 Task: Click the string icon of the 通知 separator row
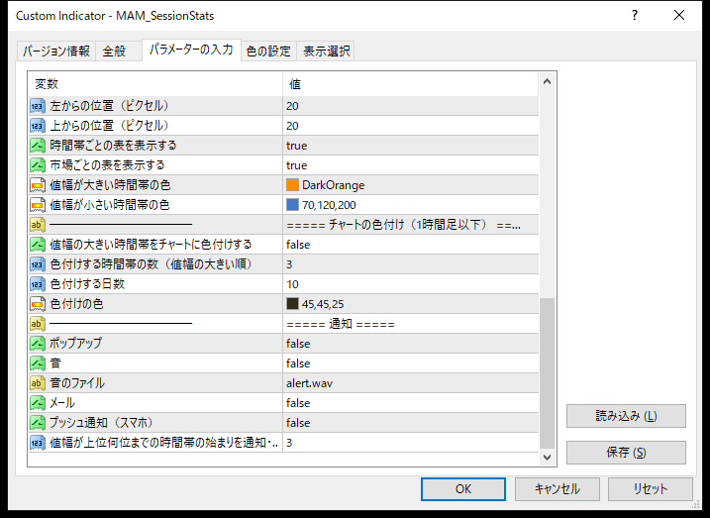coord(37,324)
